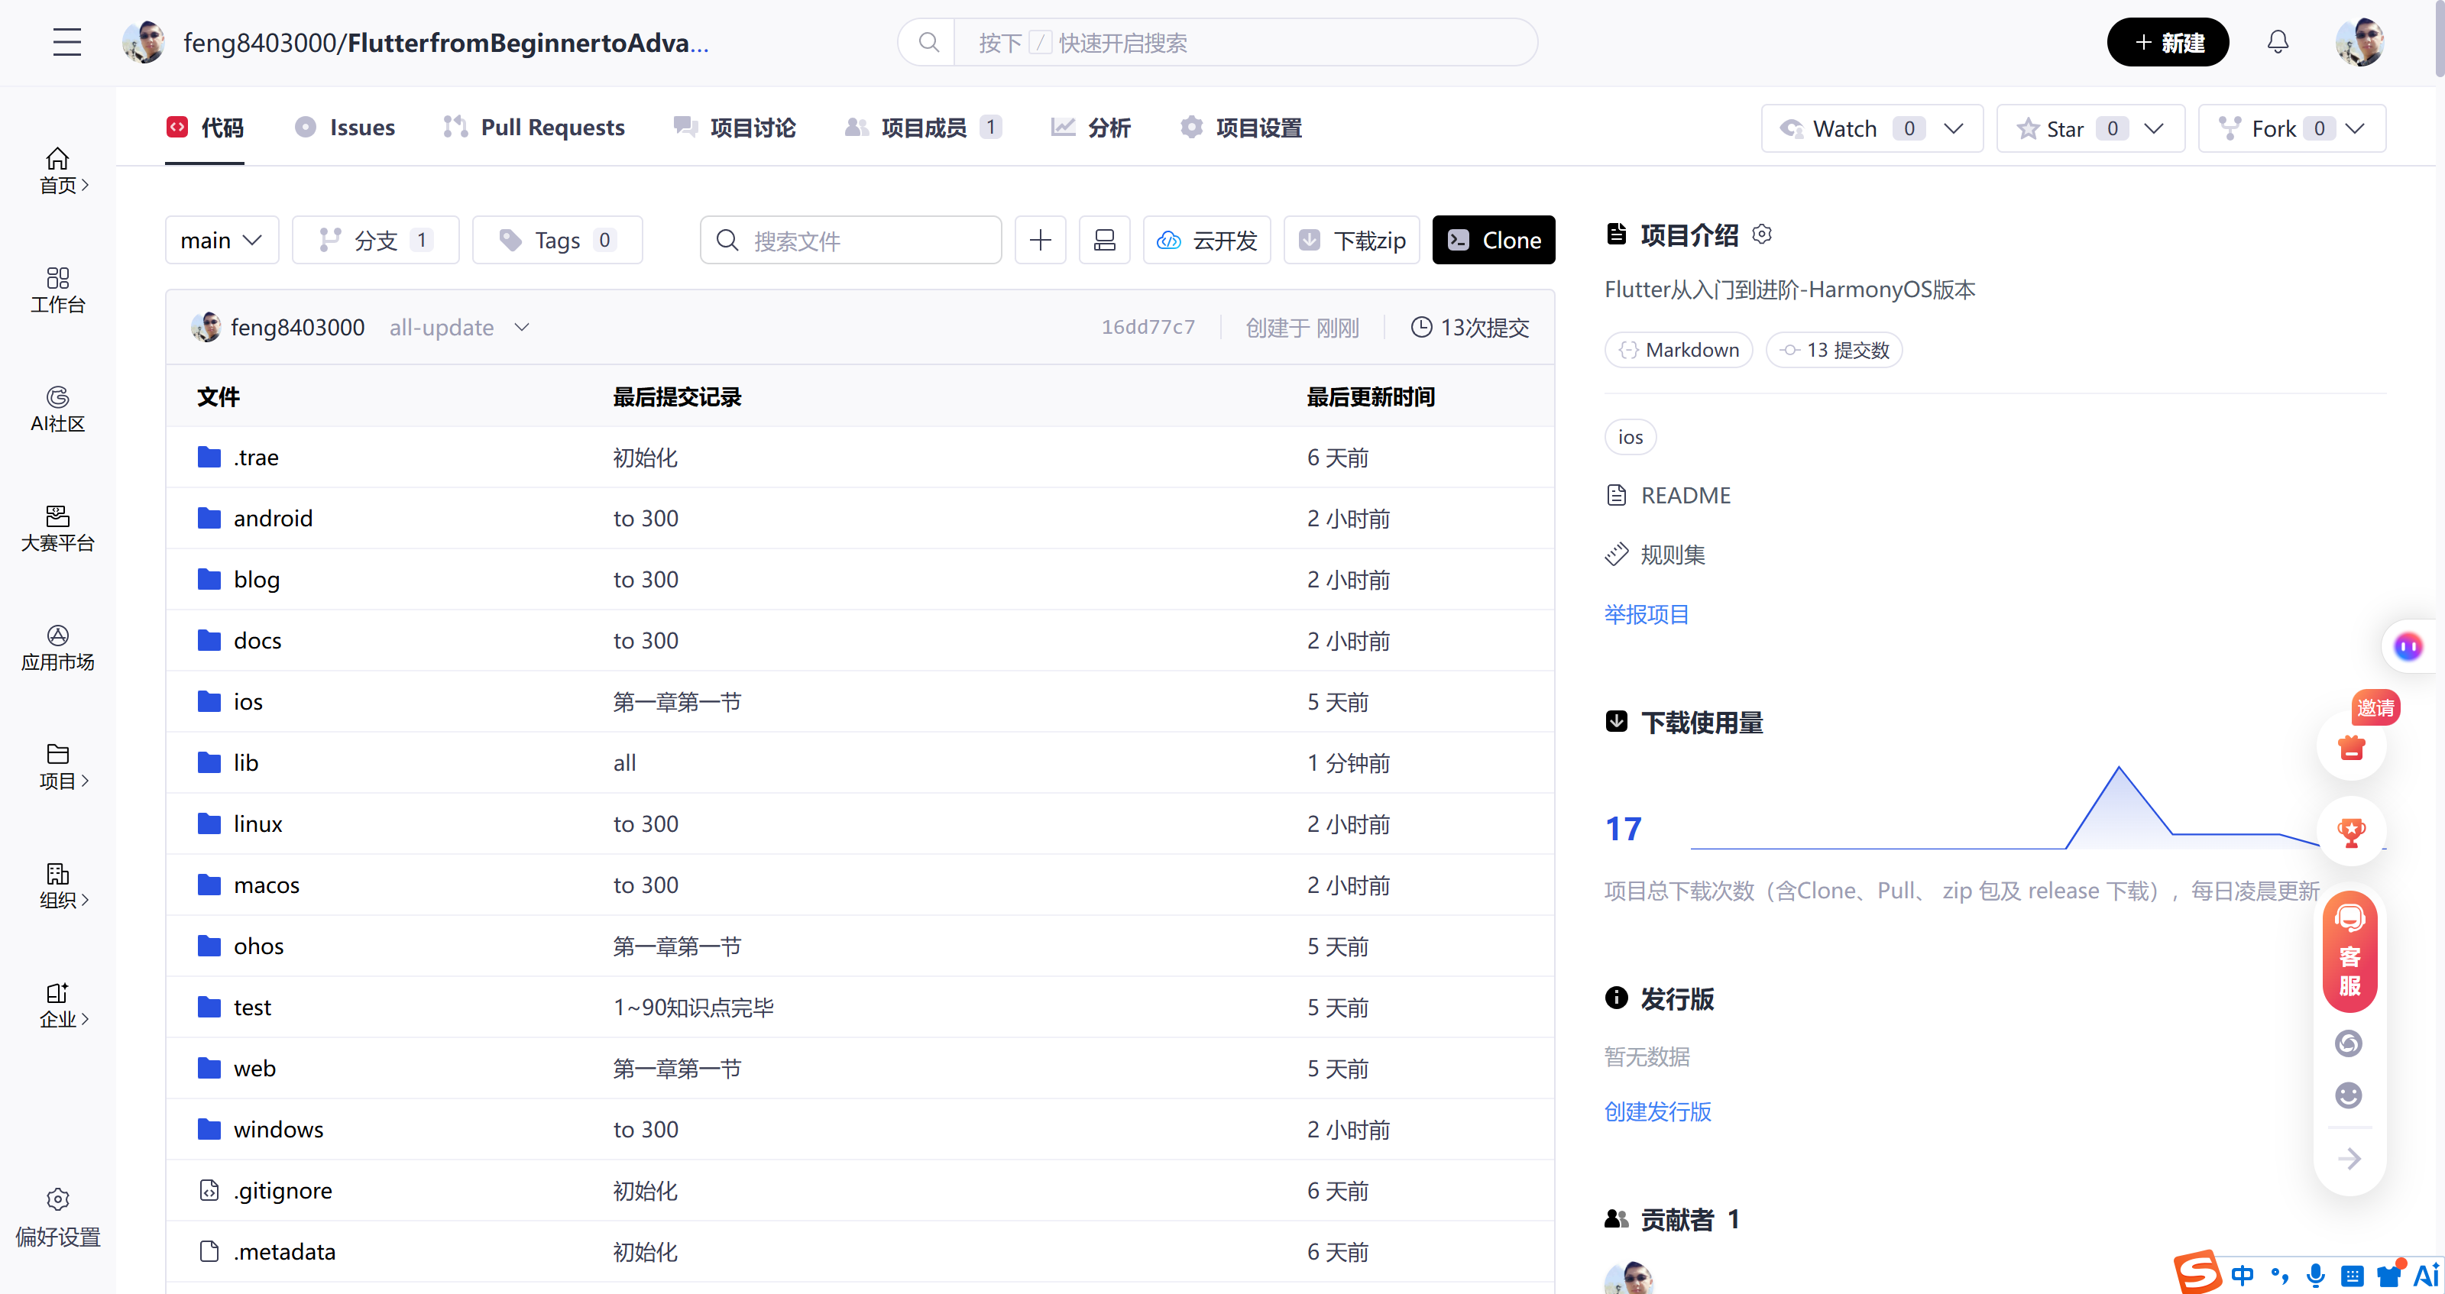Viewport: 2445px width, 1294px height.
Task: Open 工作台 in sidebar
Action: [58, 290]
